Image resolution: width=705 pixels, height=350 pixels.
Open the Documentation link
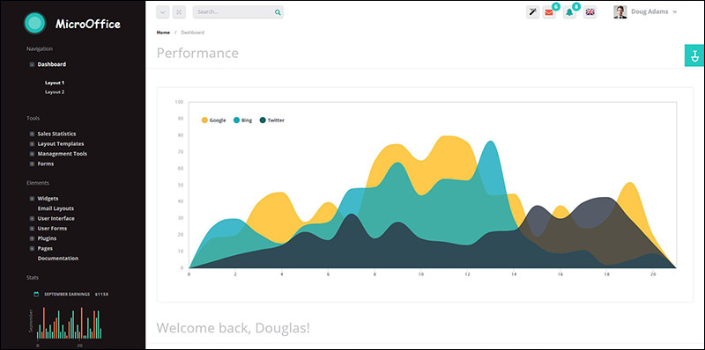coord(58,259)
